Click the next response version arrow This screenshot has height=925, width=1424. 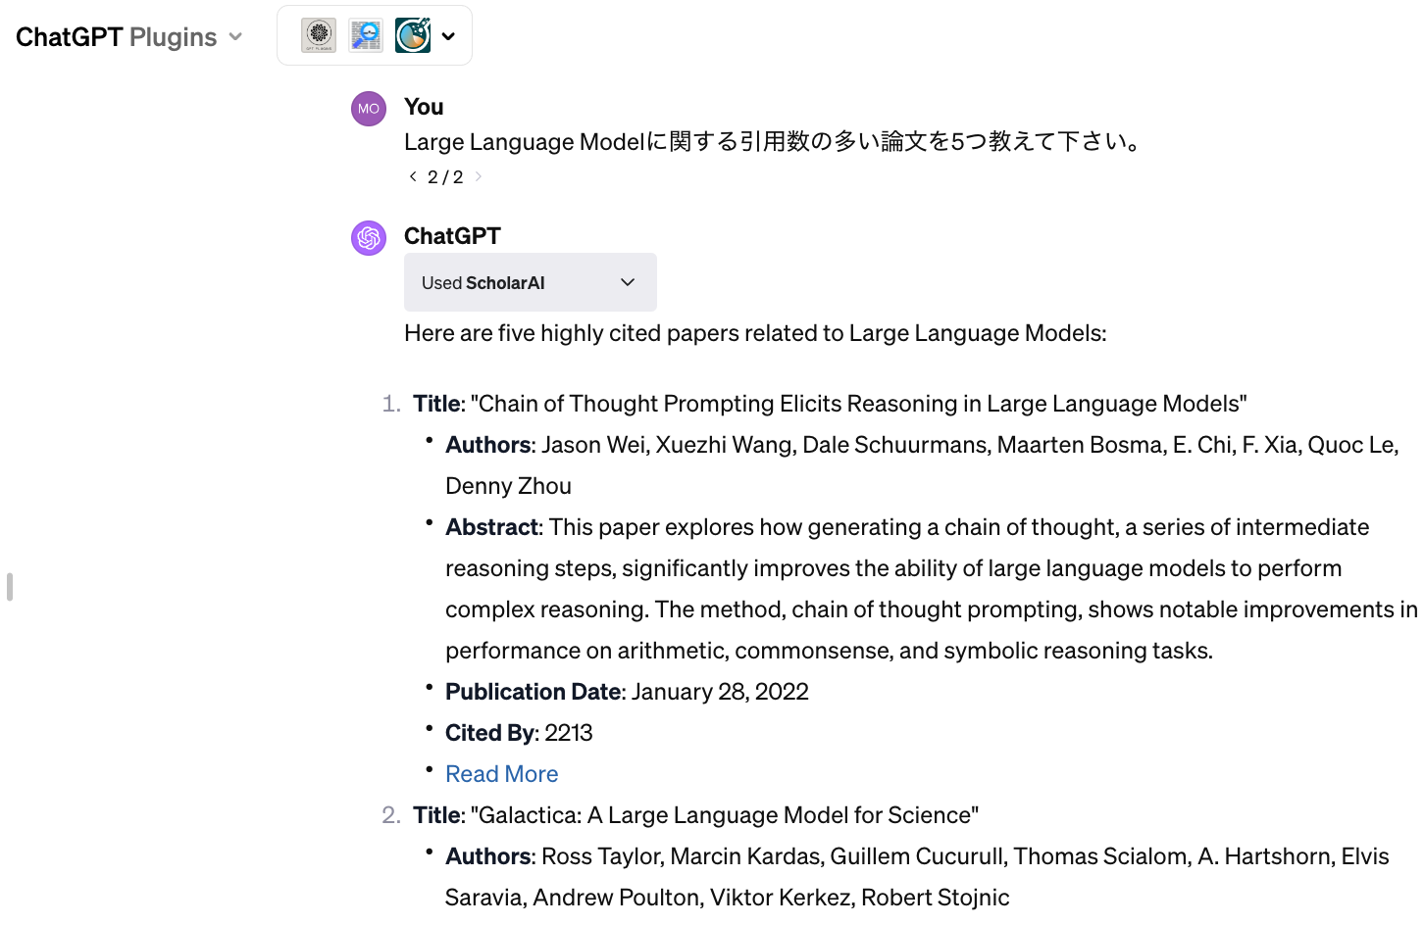[x=479, y=176]
